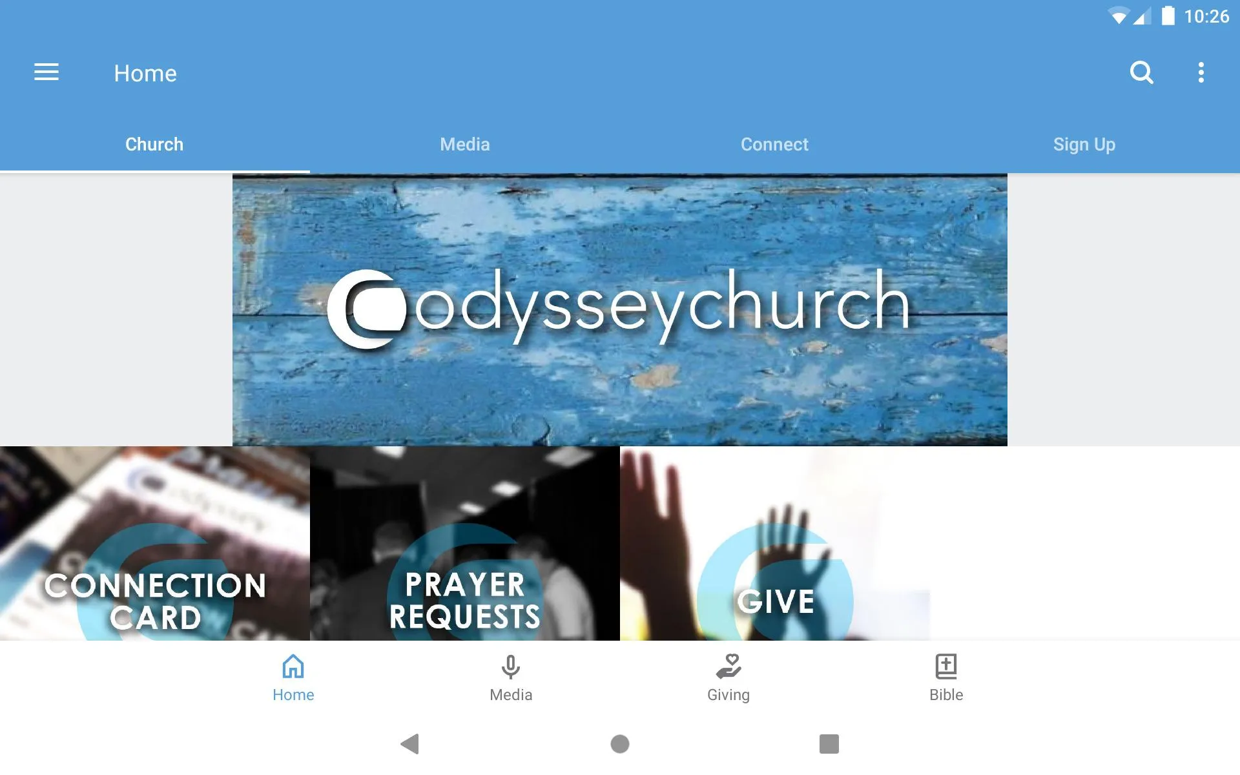
Task: Open the Connect section
Action: (774, 144)
